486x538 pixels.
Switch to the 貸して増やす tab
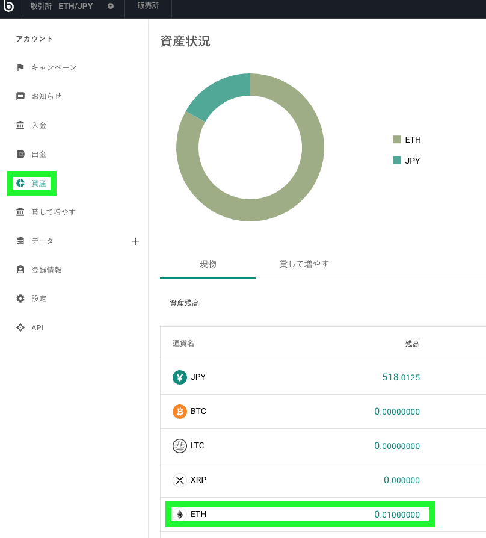tap(304, 264)
